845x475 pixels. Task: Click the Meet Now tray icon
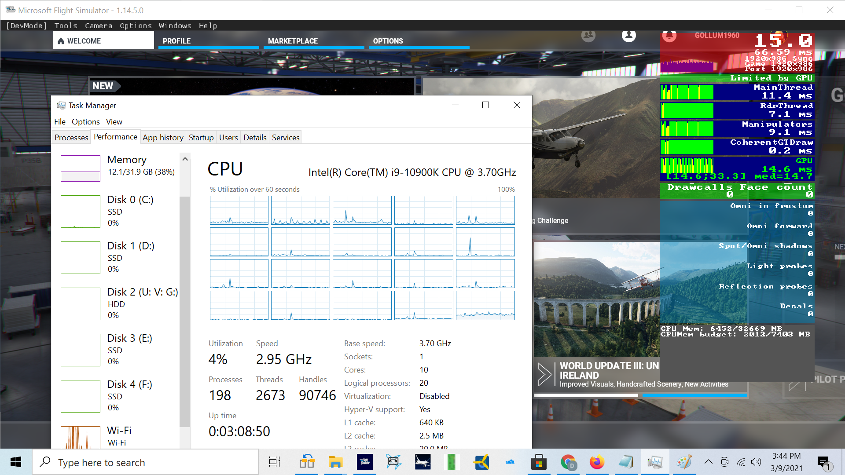pyautogui.click(x=724, y=462)
